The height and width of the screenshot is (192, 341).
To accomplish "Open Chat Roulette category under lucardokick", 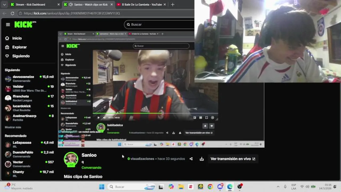I will pos(22,110).
